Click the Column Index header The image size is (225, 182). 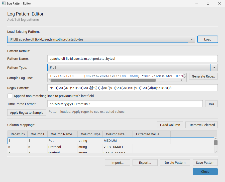pos(38,134)
